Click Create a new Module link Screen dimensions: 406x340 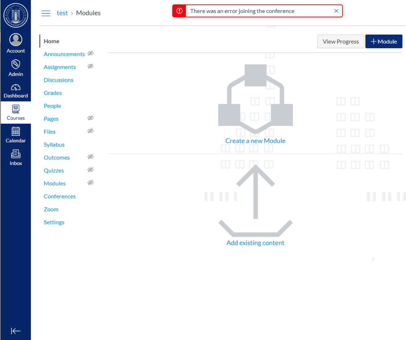point(255,141)
